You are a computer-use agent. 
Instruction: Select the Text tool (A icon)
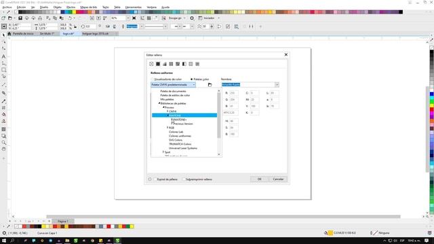[3, 56]
